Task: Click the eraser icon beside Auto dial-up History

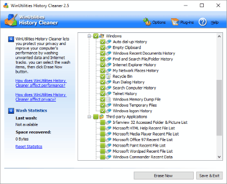Action: point(108,41)
